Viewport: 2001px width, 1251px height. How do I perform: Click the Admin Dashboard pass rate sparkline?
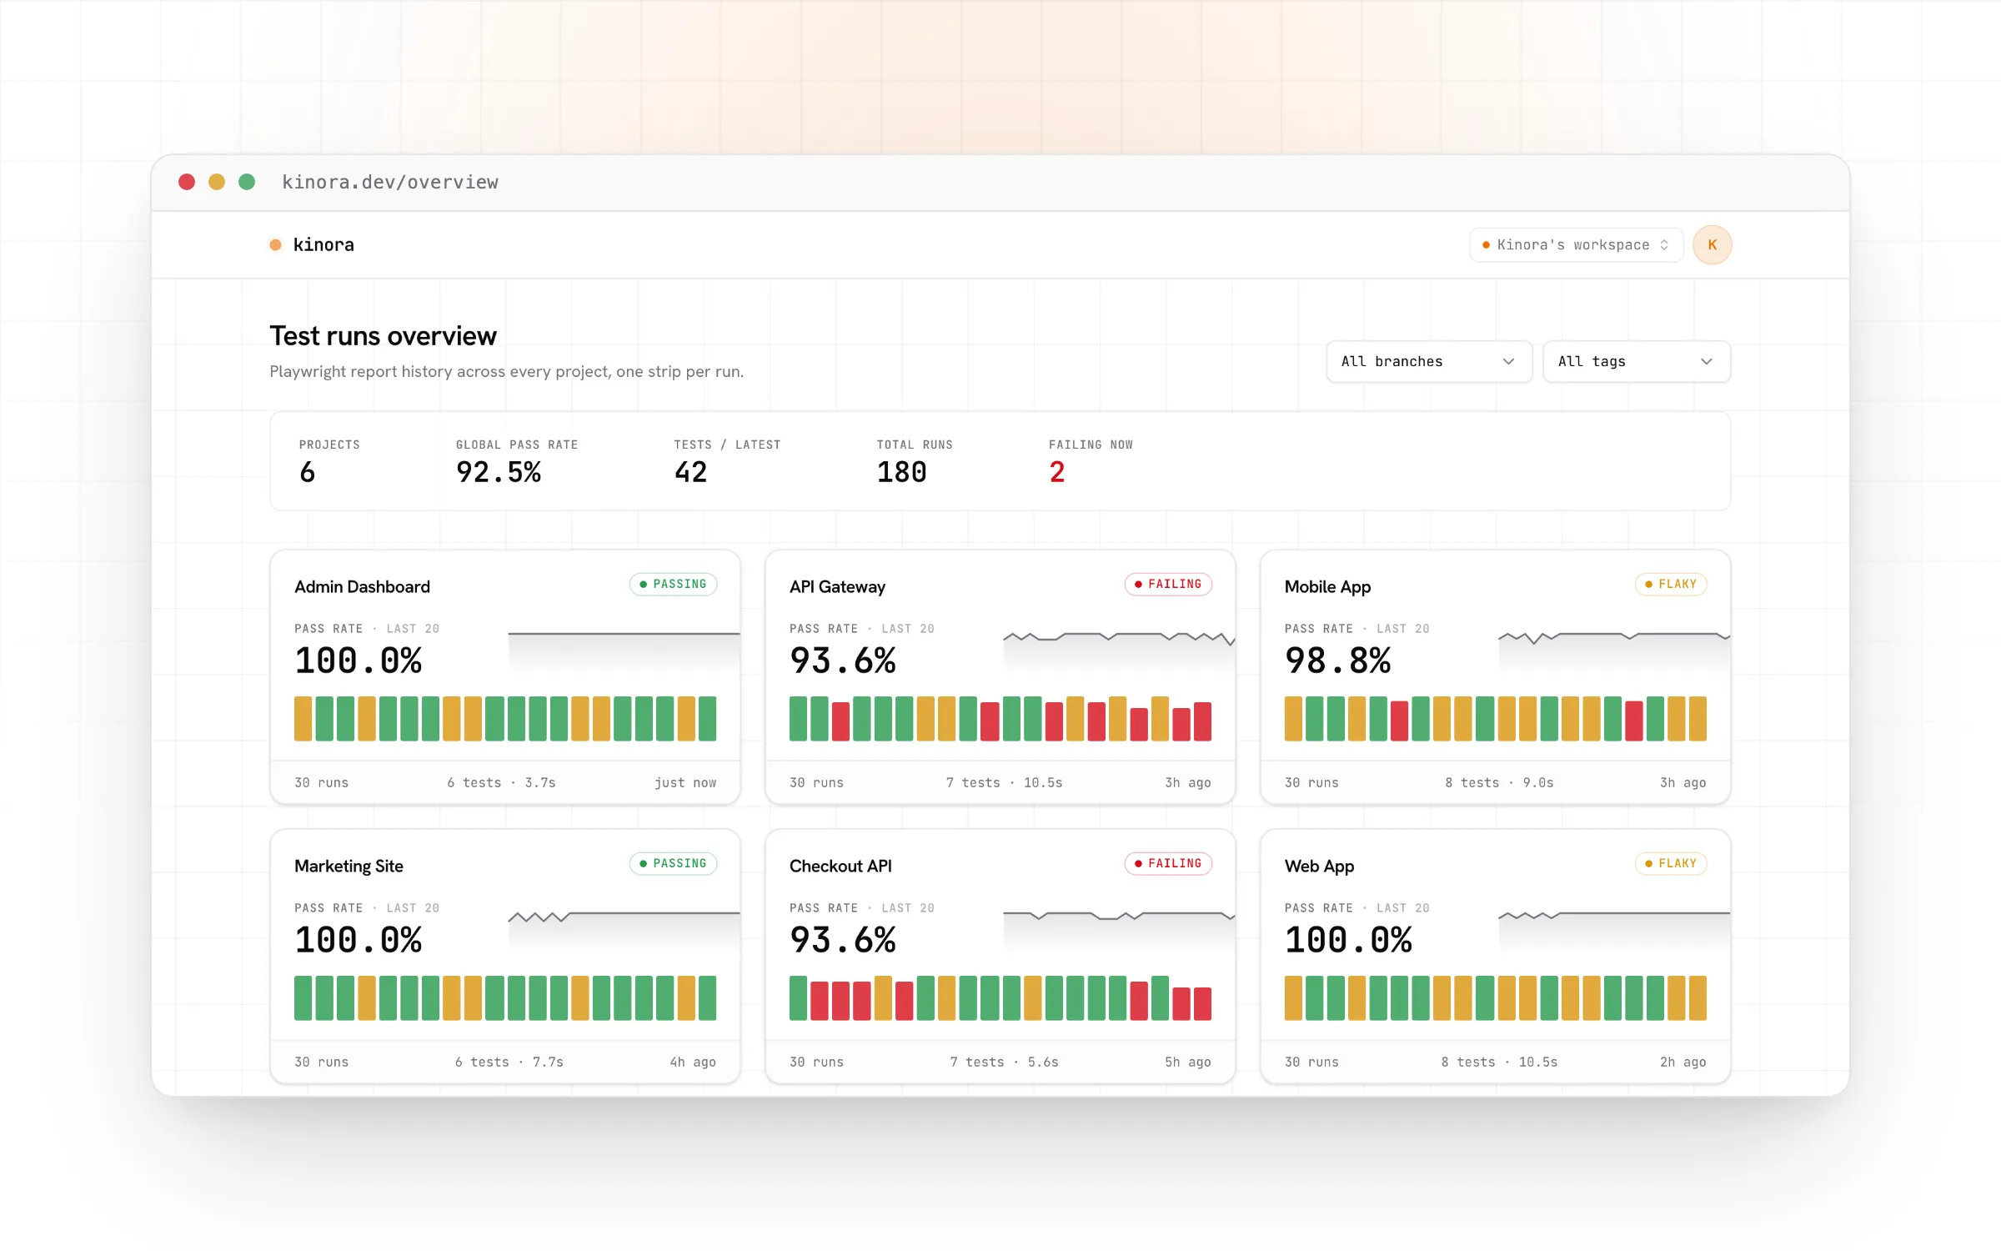tap(624, 651)
